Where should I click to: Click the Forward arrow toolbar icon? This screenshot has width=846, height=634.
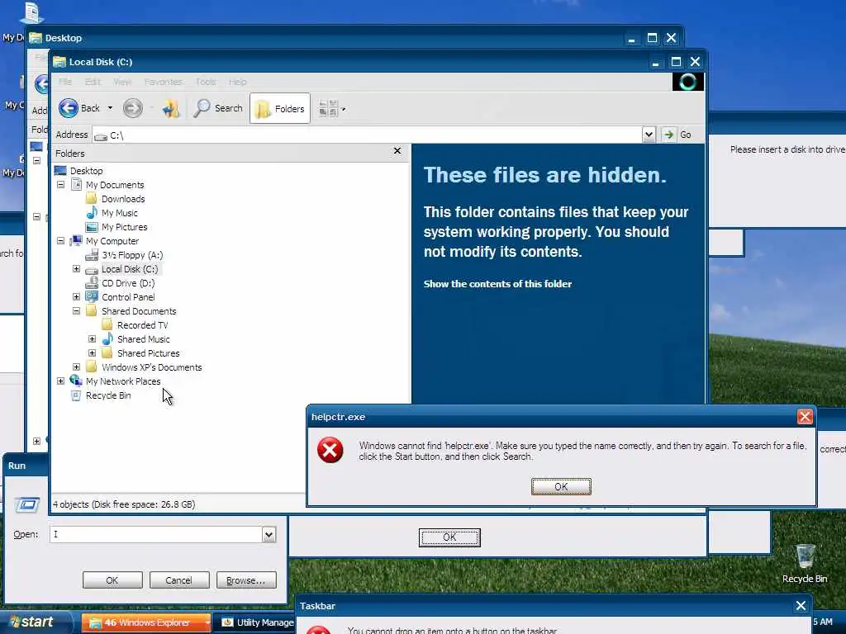click(x=132, y=108)
